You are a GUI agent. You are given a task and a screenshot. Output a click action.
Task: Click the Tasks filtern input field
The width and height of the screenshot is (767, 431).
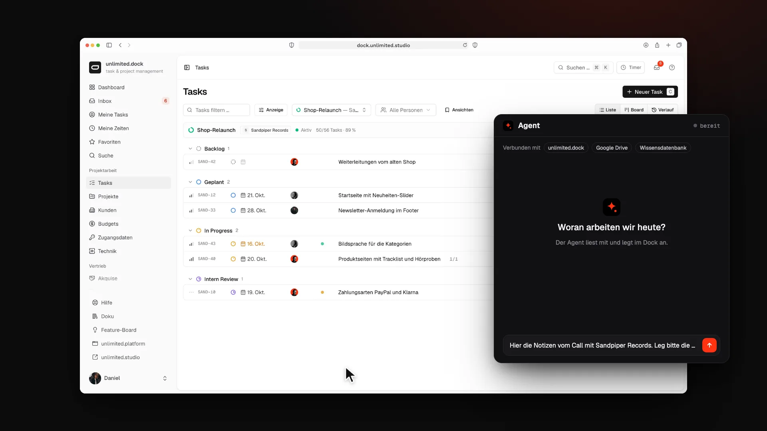[x=217, y=110]
